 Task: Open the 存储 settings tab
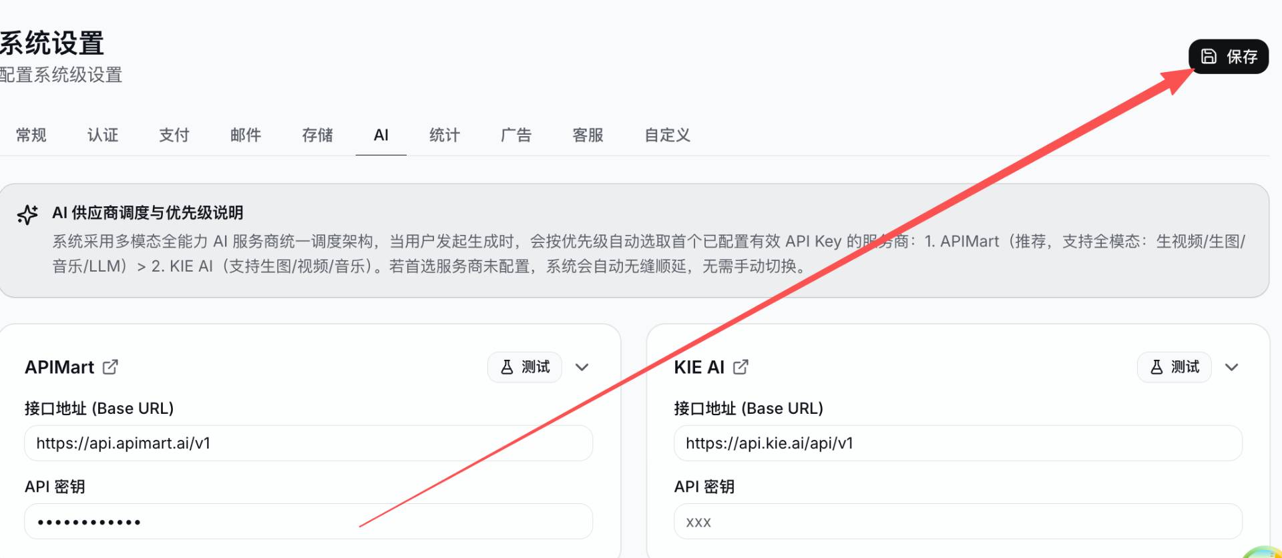coord(317,135)
